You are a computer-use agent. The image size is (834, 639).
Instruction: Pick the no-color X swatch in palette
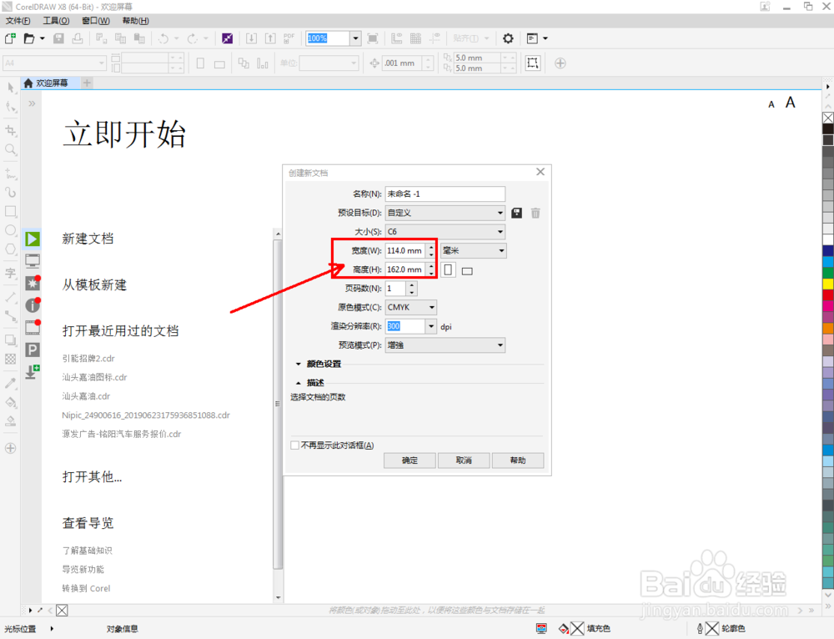click(x=828, y=118)
